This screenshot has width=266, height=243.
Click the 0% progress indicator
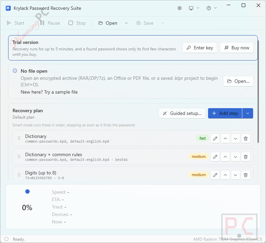click(x=27, y=208)
